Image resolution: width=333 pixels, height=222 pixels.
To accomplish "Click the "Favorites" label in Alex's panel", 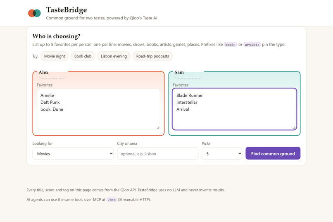I will (x=45, y=85).
